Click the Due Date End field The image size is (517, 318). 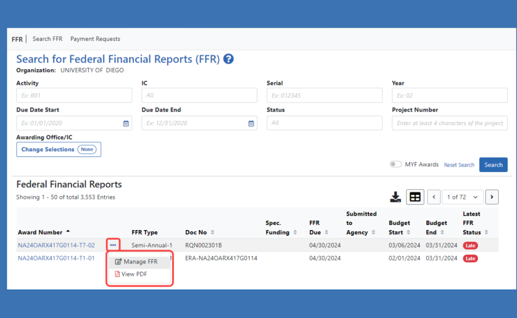199,123
